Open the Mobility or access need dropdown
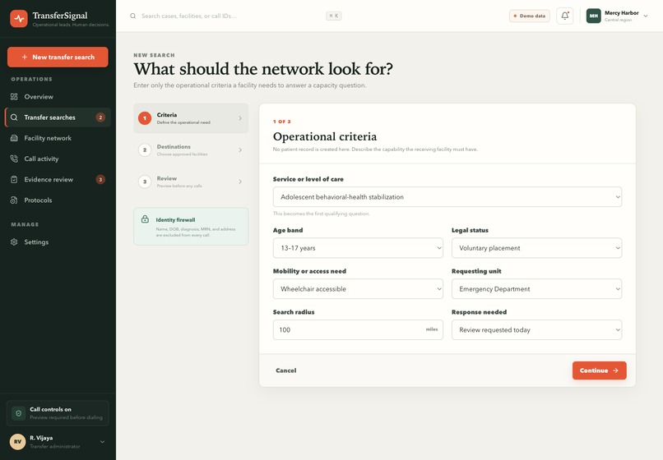This screenshot has width=663, height=460. (x=358, y=289)
